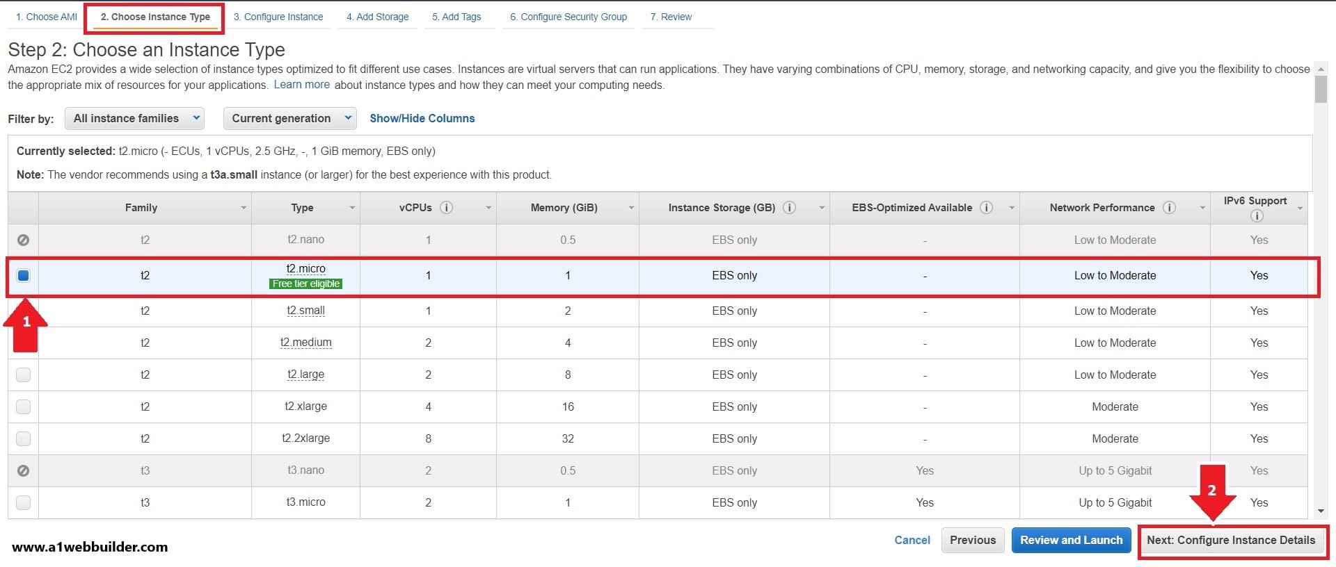Image resolution: width=1336 pixels, height=567 pixels.
Task: Open the Family column sort arrow
Action: pos(244,208)
